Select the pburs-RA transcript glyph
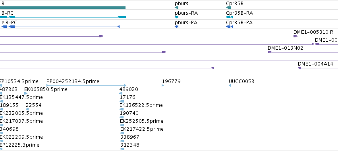This screenshot has height=151, width=338. click(176, 17)
